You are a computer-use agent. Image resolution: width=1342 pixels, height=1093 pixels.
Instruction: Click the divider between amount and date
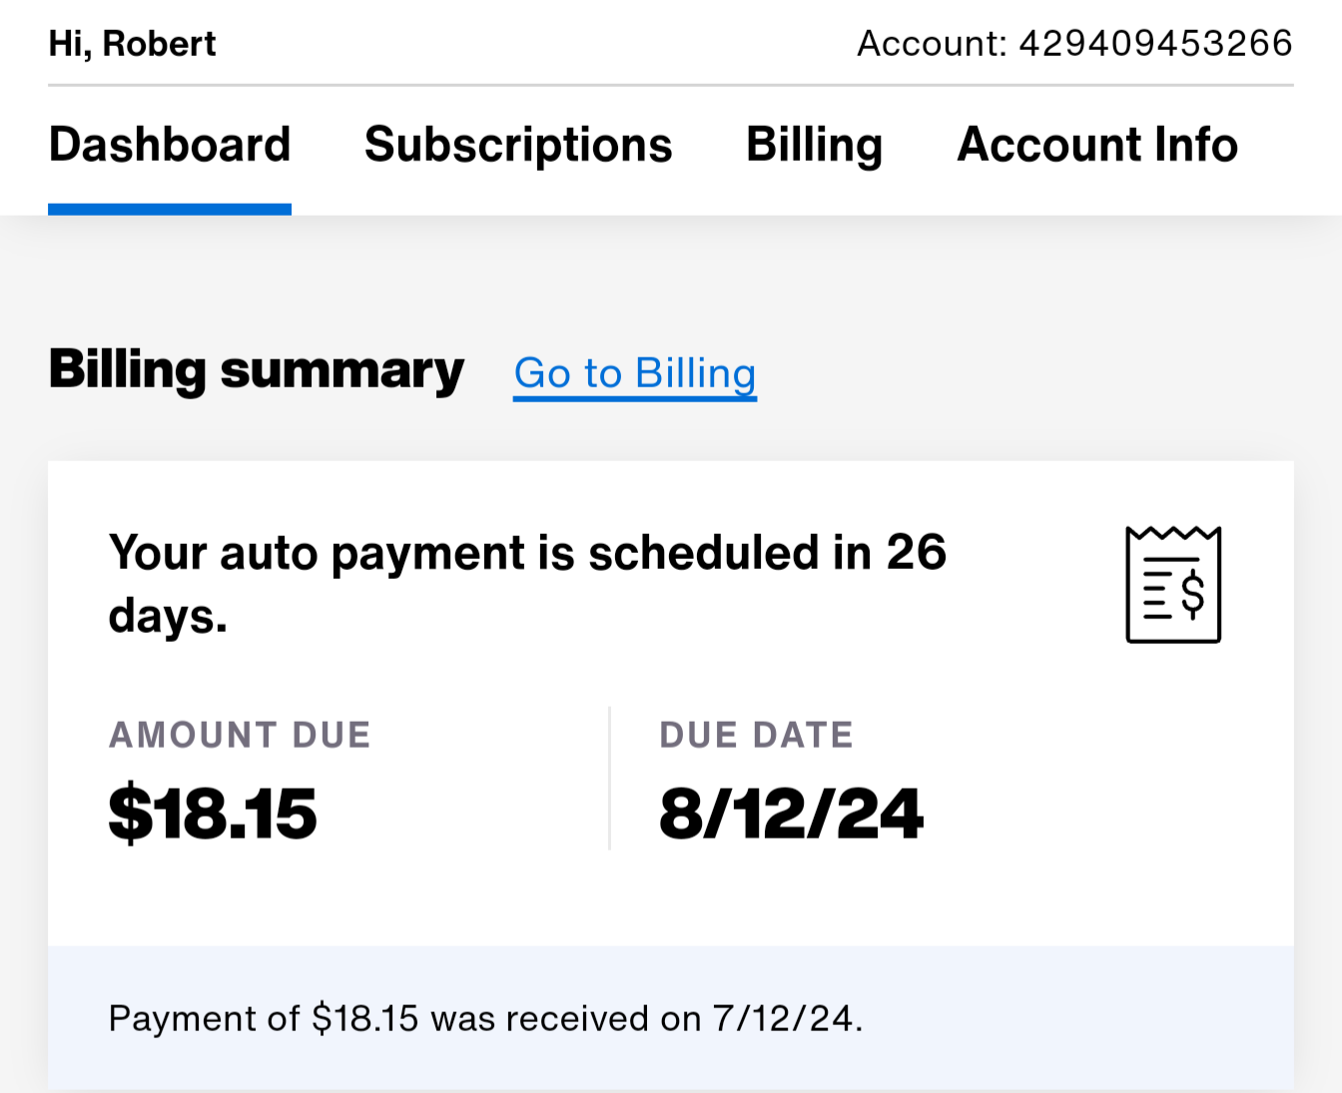pyautogui.click(x=609, y=779)
